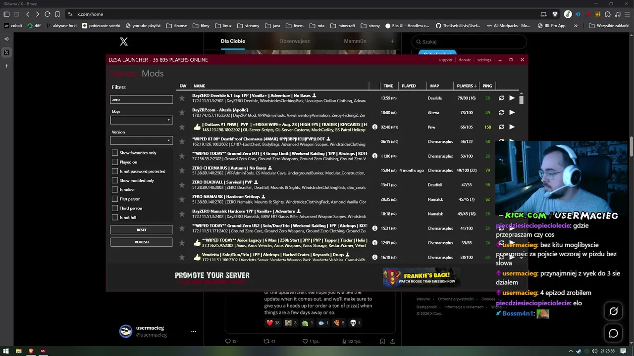634x356 pixels.
Task: Switch to the Servers tab
Action: click(x=124, y=74)
